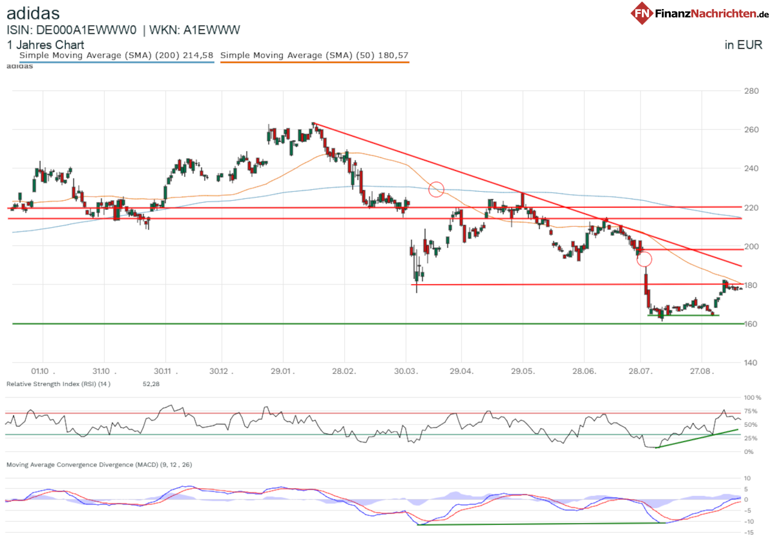Toggle the SMA (200) 214,58 legend entry

(117, 55)
